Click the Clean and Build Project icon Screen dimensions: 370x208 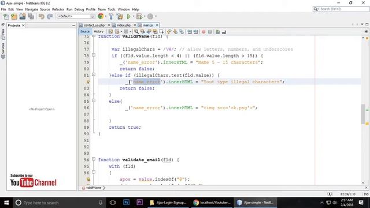click(x=120, y=16)
